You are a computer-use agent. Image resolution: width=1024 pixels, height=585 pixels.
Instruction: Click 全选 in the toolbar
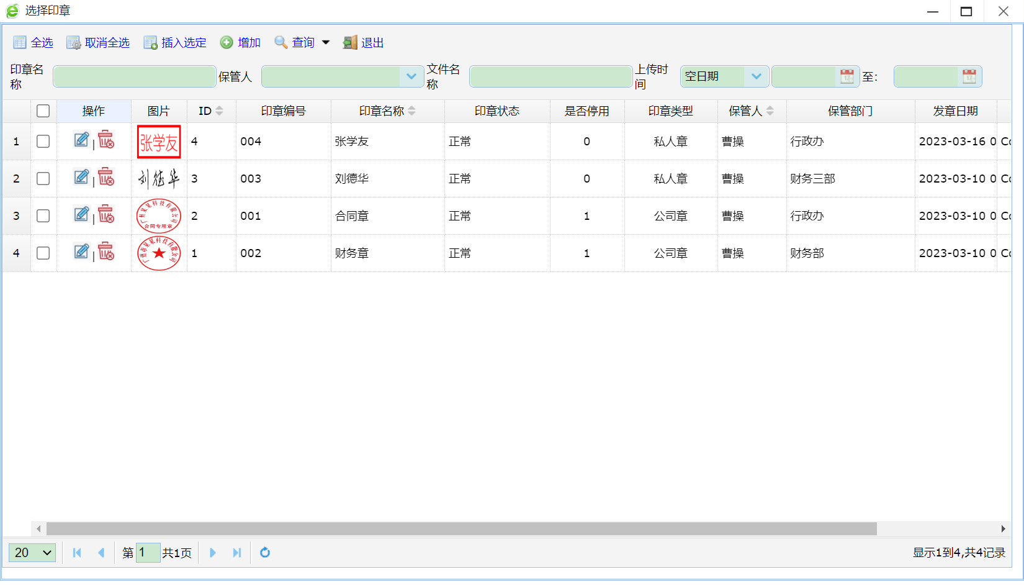(x=34, y=43)
